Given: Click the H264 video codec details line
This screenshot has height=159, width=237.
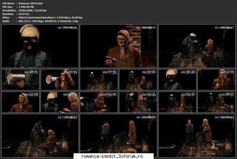Looking at the screenshot, I should (51, 18).
